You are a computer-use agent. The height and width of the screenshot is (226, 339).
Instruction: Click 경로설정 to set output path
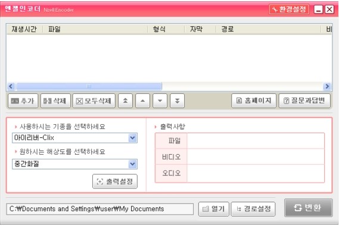pyautogui.click(x=253, y=209)
